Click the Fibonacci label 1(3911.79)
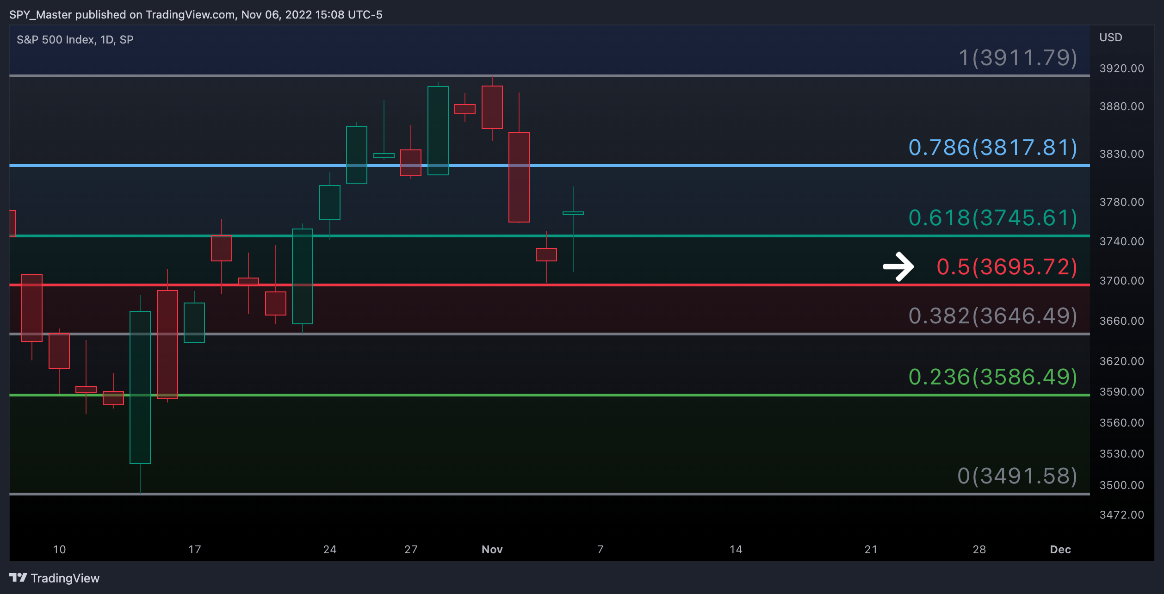1164x594 pixels. [x=1018, y=58]
